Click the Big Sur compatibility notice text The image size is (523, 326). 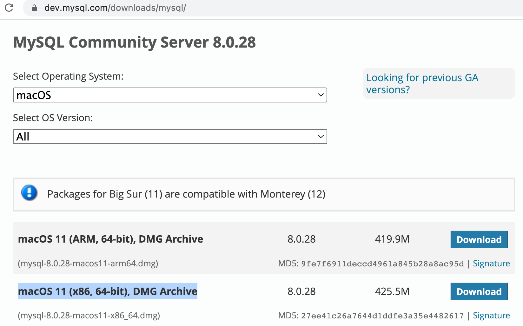(x=186, y=194)
